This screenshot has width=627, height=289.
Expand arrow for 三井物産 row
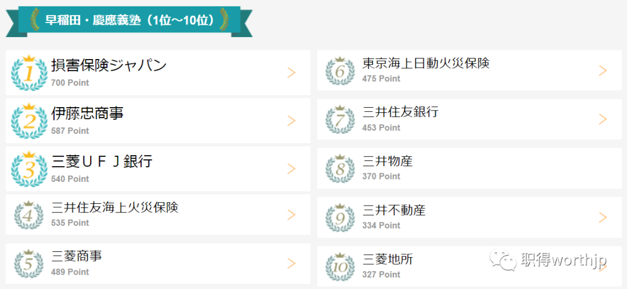coord(603,169)
